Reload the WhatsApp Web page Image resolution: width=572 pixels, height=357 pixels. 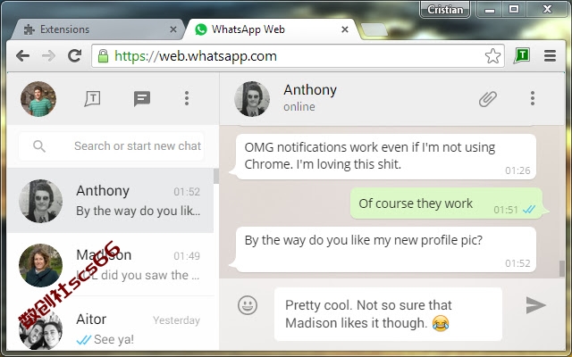point(75,55)
